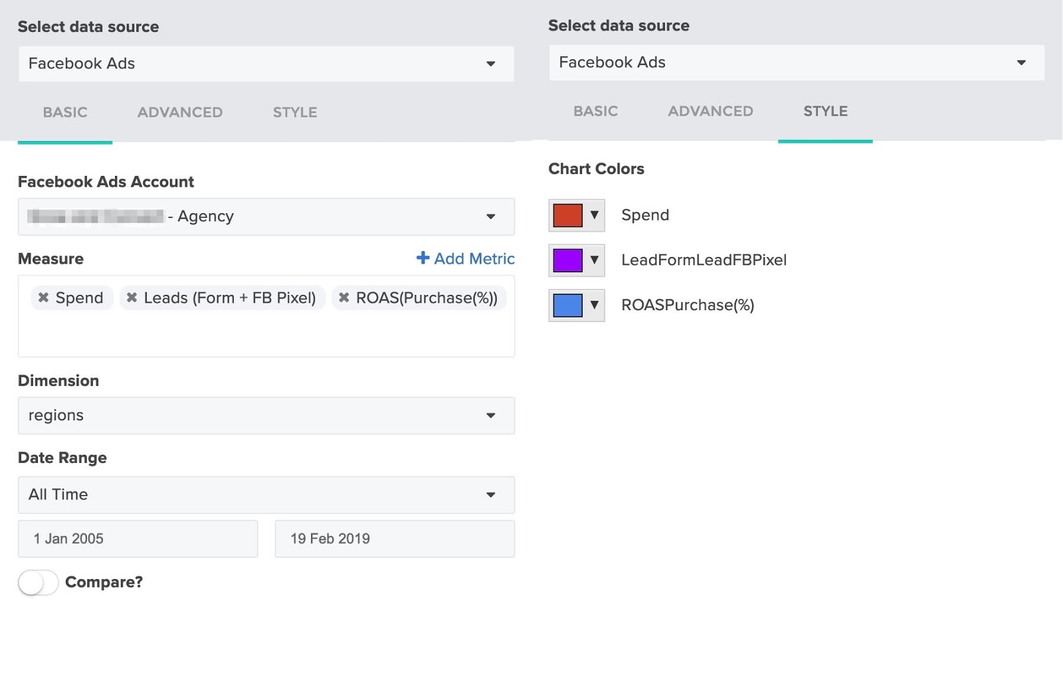Switch to the STYLE tab on the left
1063x688 pixels.
point(294,112)
